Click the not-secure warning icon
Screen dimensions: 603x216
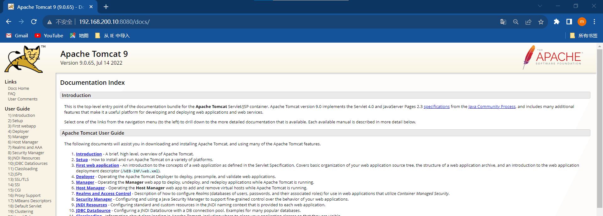(49, 22)
